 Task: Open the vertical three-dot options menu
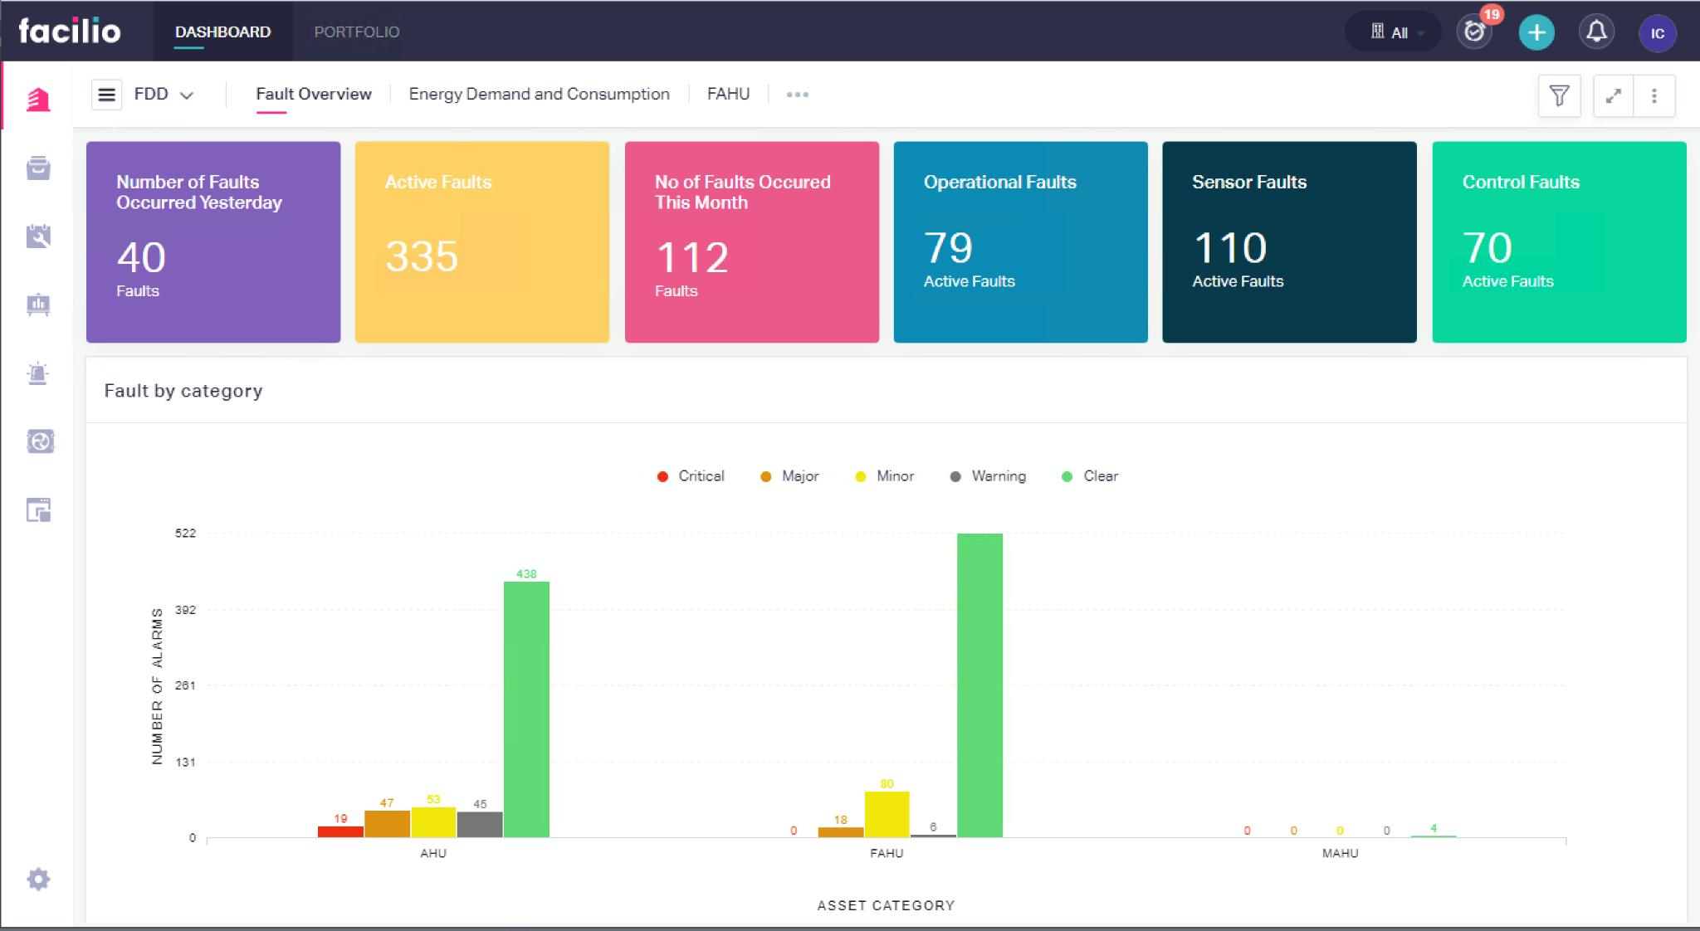[1654, 96]
